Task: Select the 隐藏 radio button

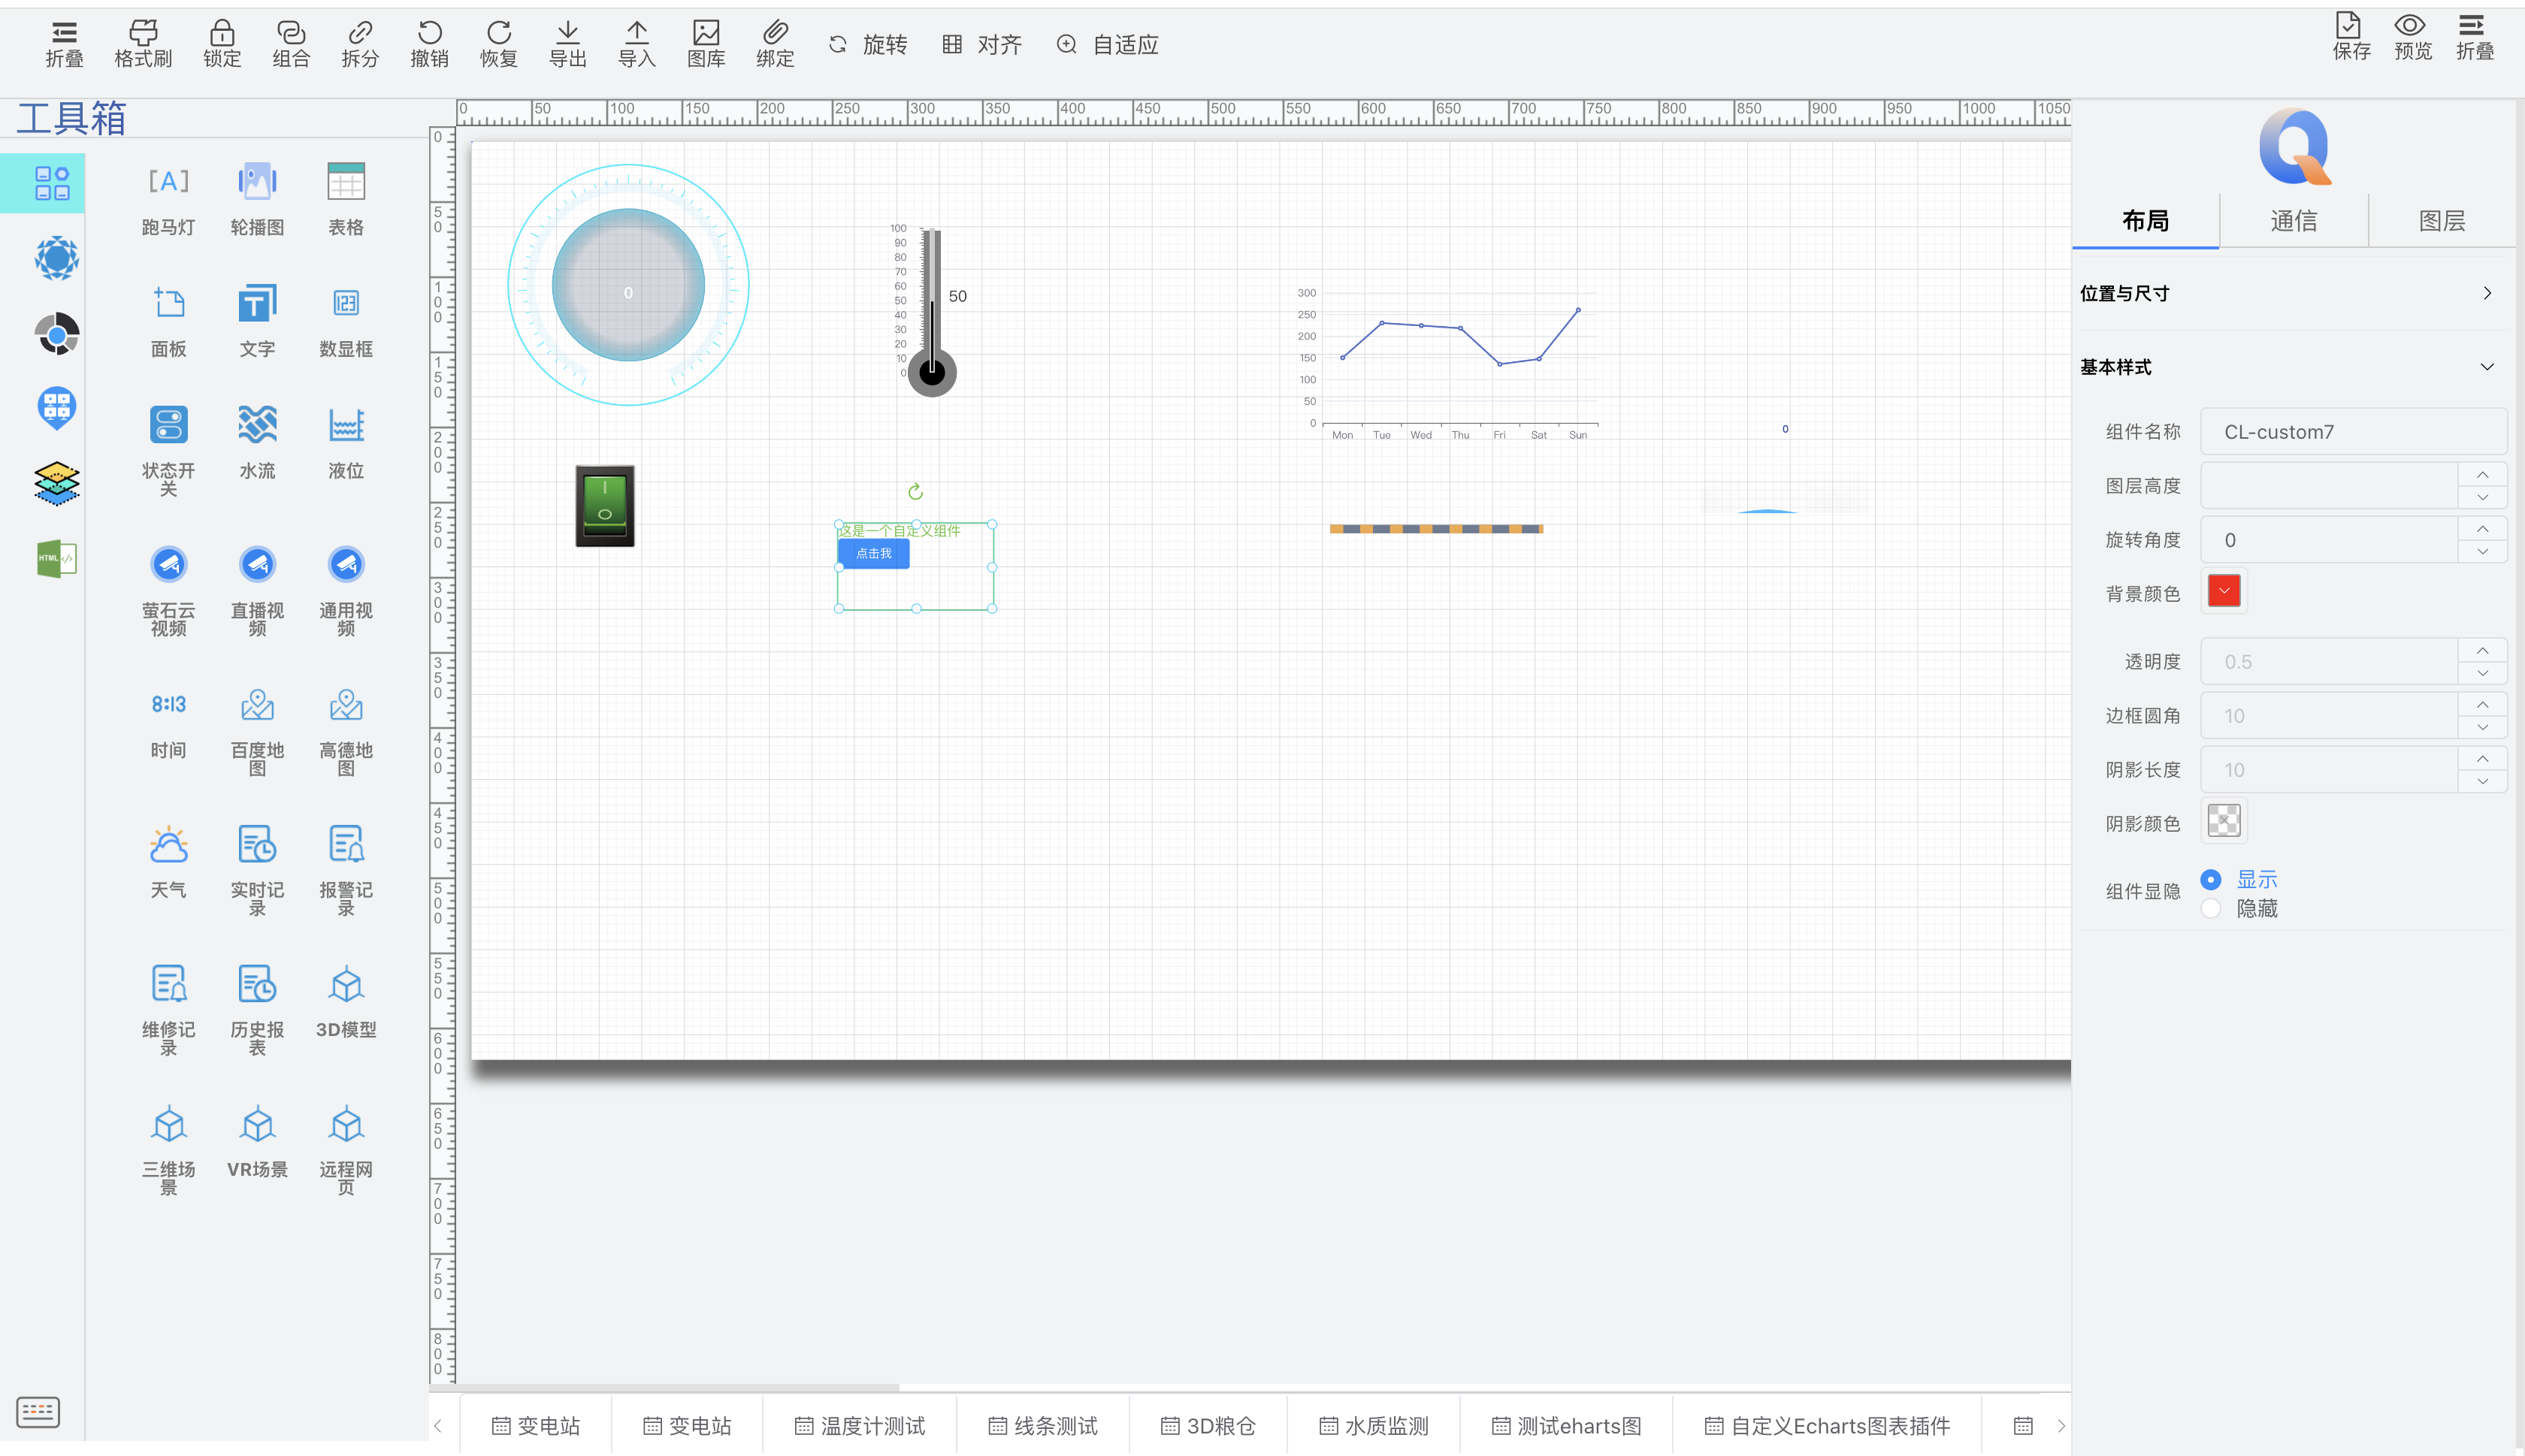Action: [2212, 909]
